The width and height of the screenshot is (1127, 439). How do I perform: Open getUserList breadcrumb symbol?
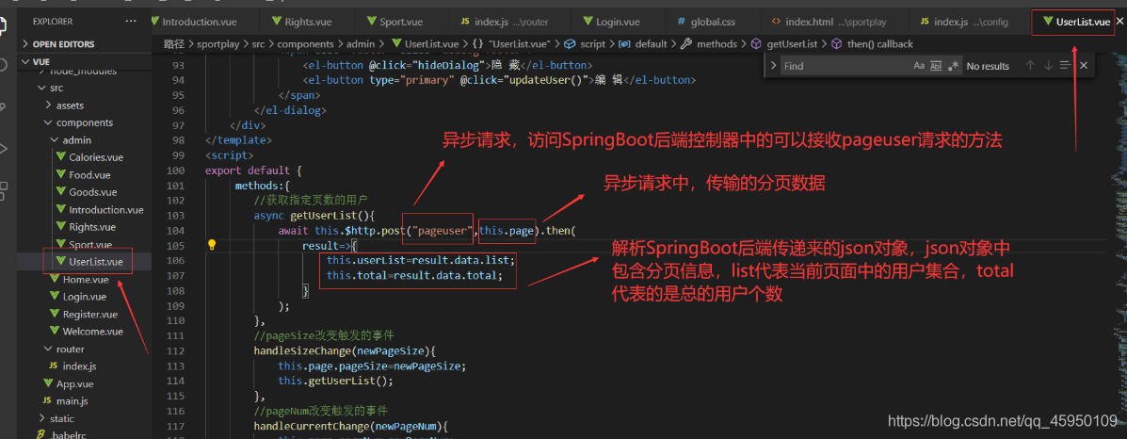[x=785, y=44]
